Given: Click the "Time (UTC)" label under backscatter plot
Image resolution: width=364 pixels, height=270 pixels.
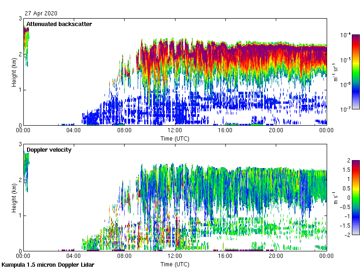Looking at the screenshot, I should (x=175, y=139).
